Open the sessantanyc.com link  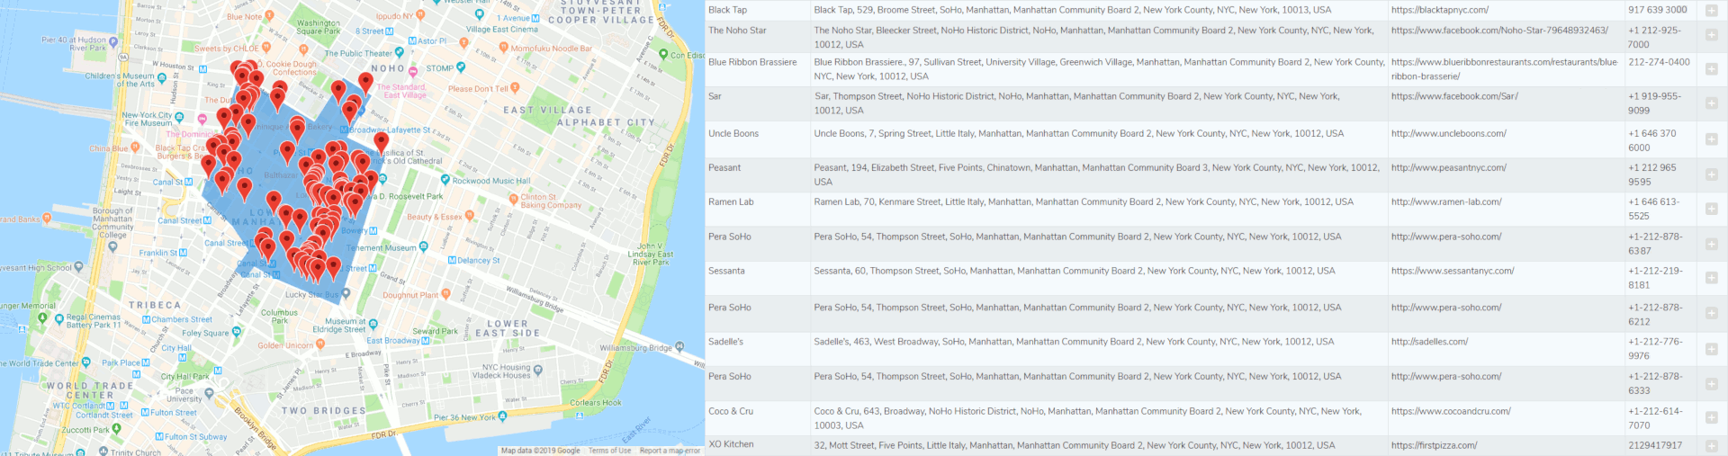1453,271
